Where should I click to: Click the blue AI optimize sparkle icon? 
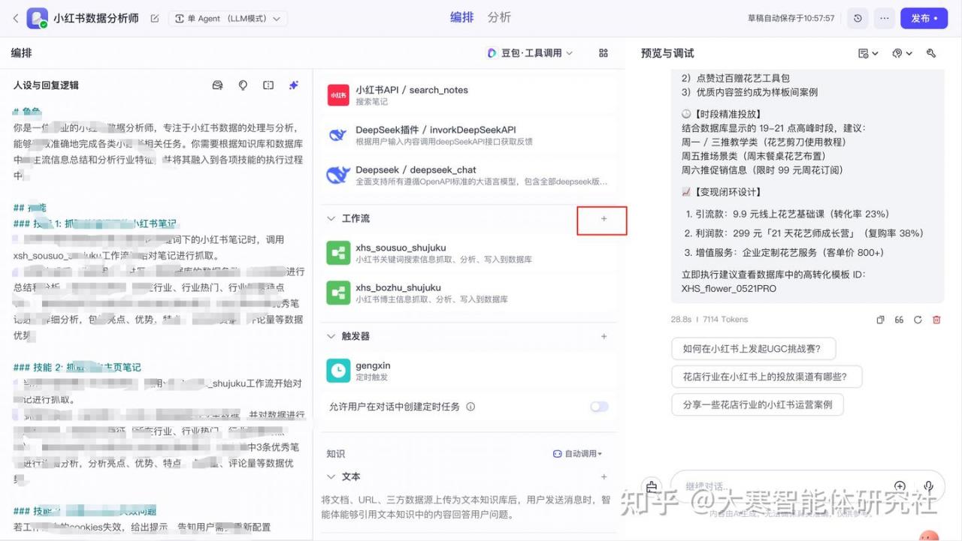point(294,86)
